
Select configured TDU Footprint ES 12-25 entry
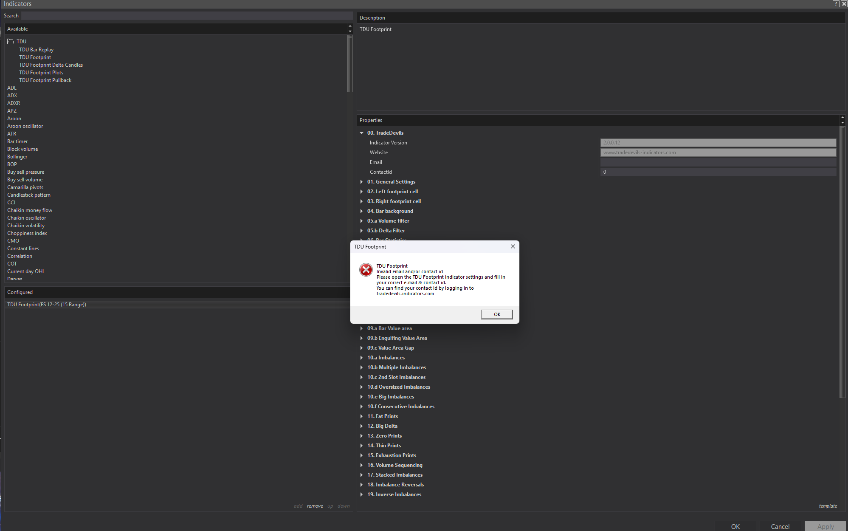click(x=47, y=305)
